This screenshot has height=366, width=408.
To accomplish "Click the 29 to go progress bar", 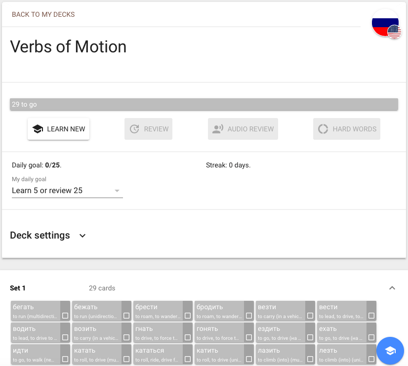I will pyautogui.click(x=204, y=104).
